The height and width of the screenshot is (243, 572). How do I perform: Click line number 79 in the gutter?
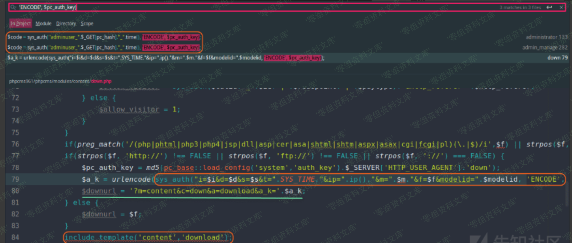15,179
